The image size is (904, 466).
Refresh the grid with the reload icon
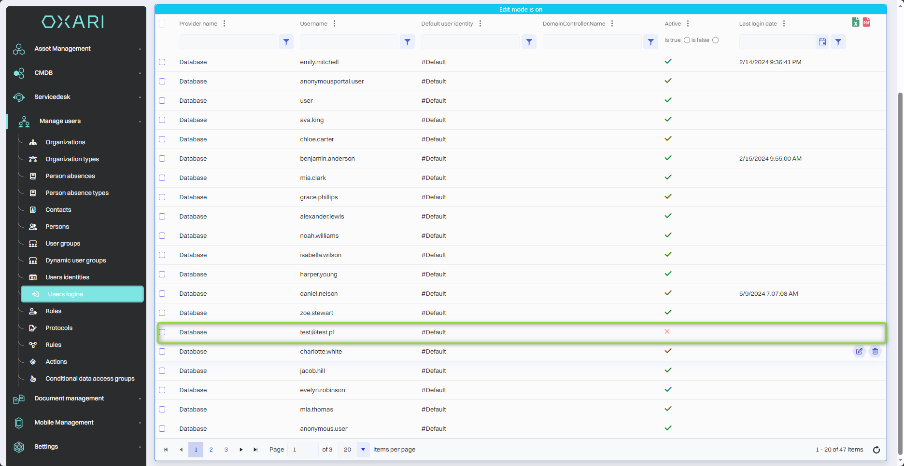pyautogui.click(x=876, y=450)
